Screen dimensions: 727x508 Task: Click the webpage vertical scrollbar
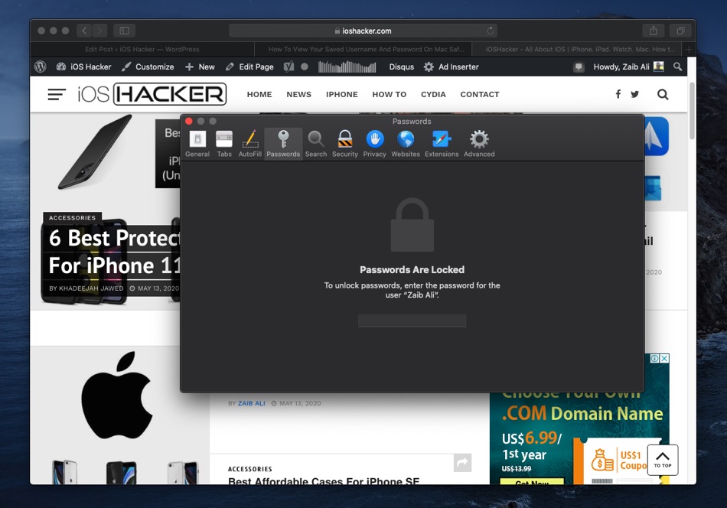(692, 111)
